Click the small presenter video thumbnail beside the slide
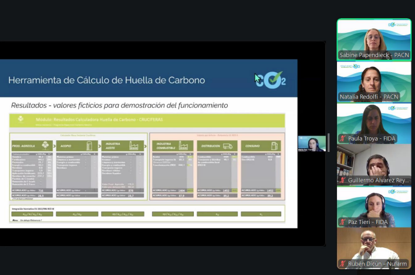 (312, 143)
